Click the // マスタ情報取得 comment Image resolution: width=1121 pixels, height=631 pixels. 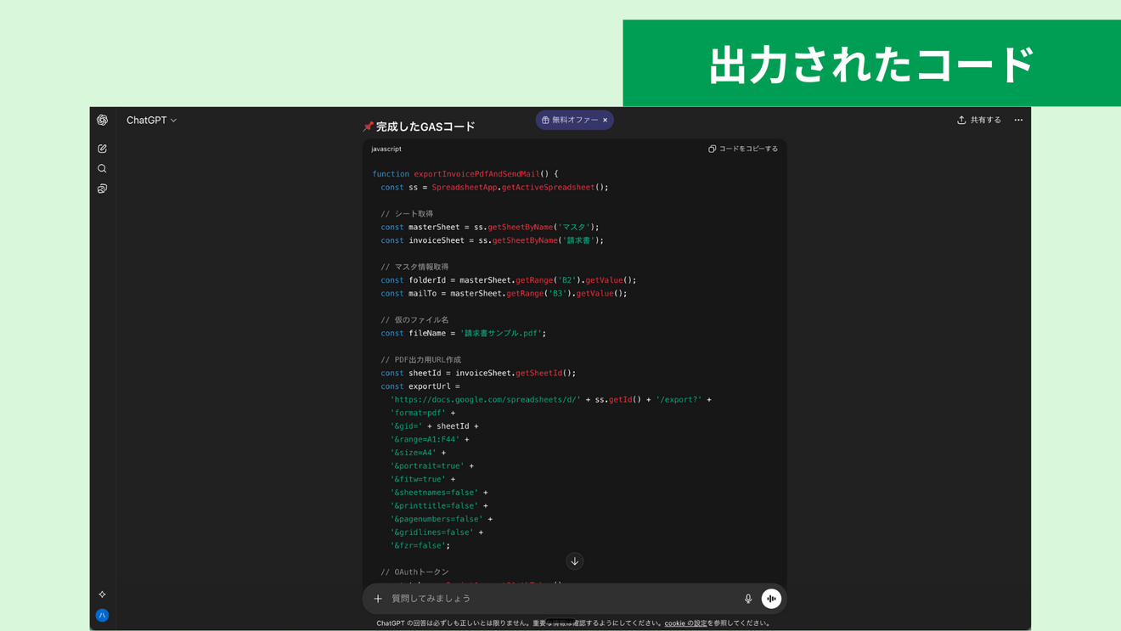pyautogui.click(x=414, y=268)
